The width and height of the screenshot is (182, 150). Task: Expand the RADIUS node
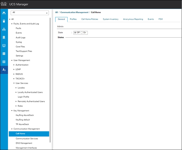click(14, 74)
